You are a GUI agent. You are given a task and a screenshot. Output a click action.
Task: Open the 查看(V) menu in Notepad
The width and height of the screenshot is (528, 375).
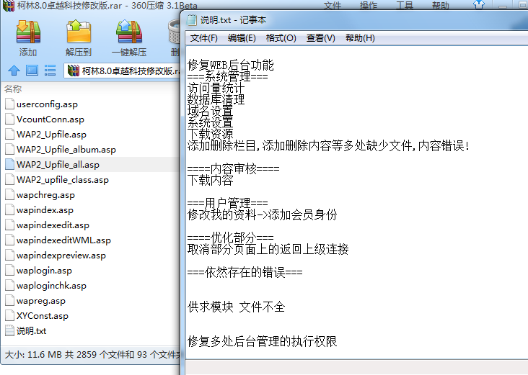pos(320,38)
